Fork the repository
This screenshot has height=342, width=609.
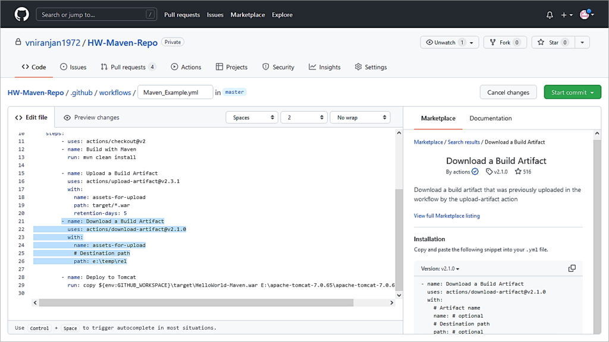pos(505,42)
